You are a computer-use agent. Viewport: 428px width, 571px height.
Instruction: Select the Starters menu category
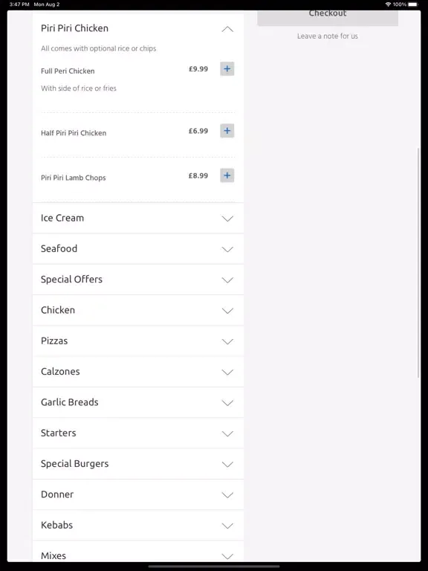(x=138, y=433)
